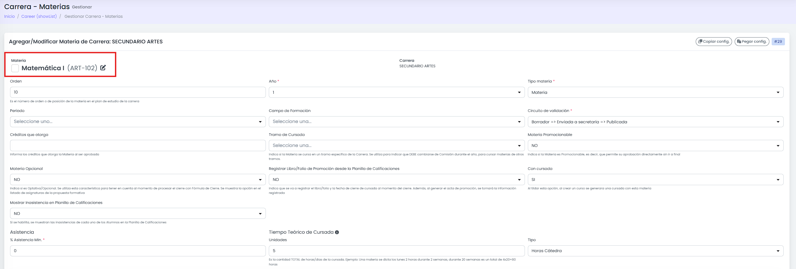Click the 'Gestionar Carrera - Materias' breadcrumb text
This screenshot has height=269, width=796.
[93, 17]
